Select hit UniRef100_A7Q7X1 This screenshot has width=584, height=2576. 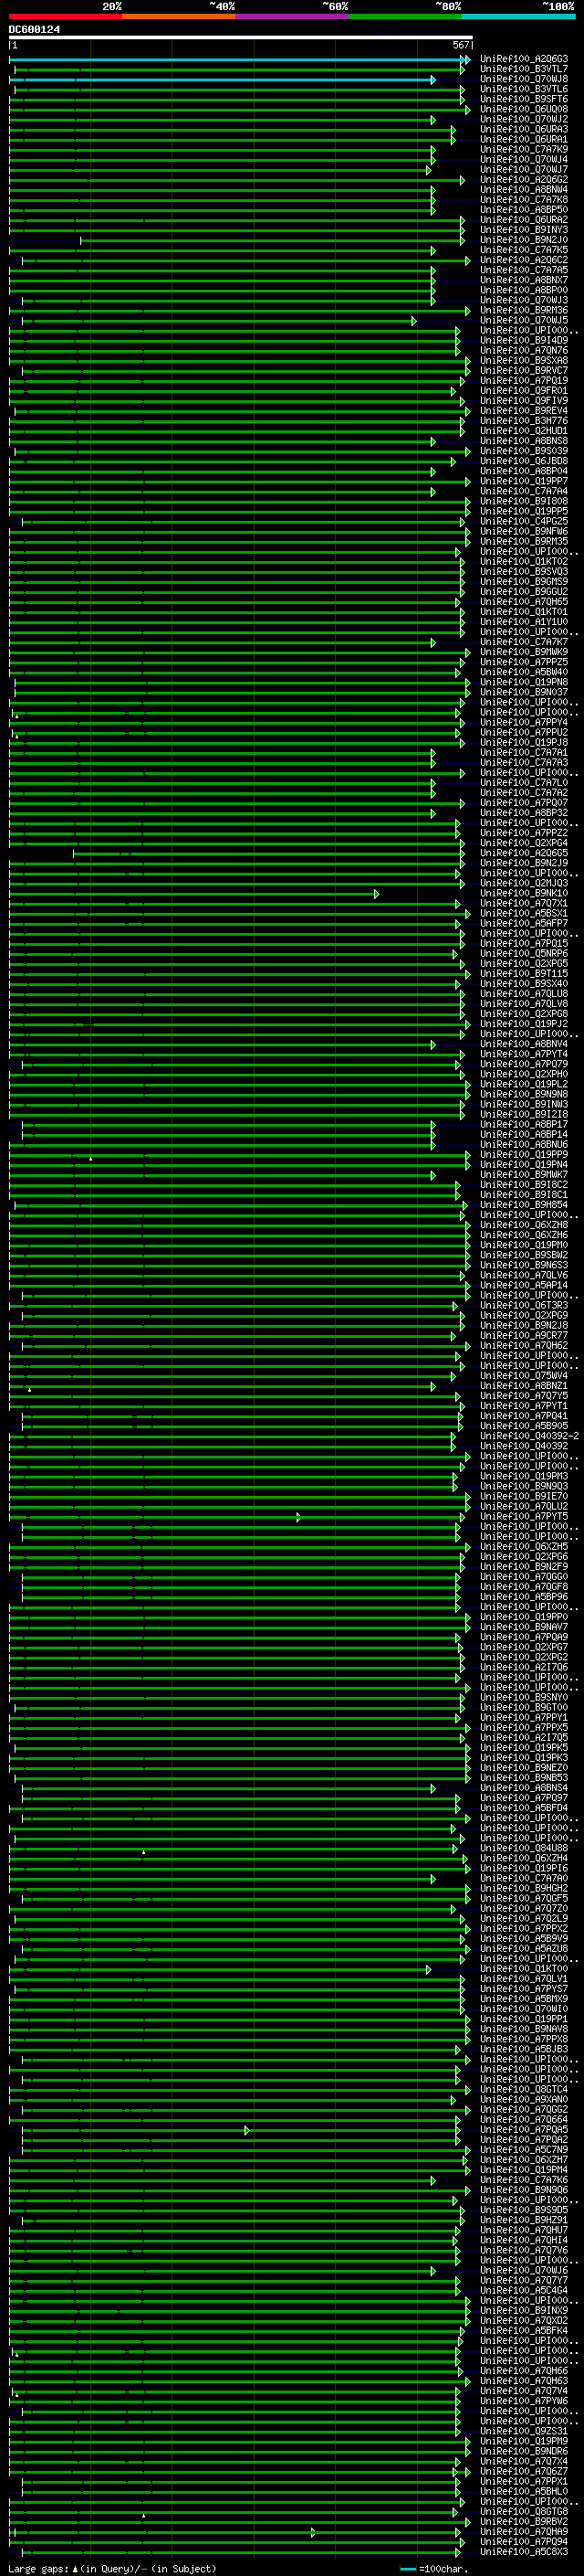(x=524, y=903)
